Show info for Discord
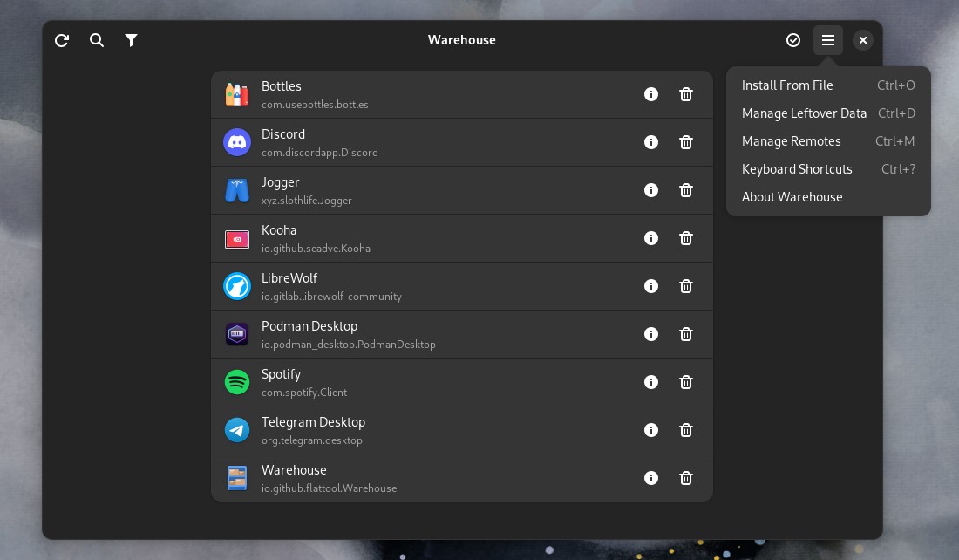This screenshot has height=560, width=959. (651, 142)
